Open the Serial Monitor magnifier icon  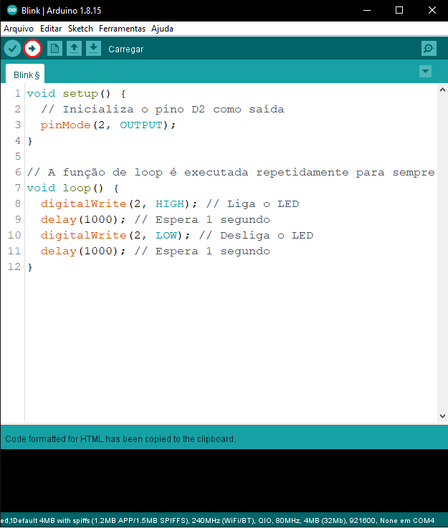[429, 49]
